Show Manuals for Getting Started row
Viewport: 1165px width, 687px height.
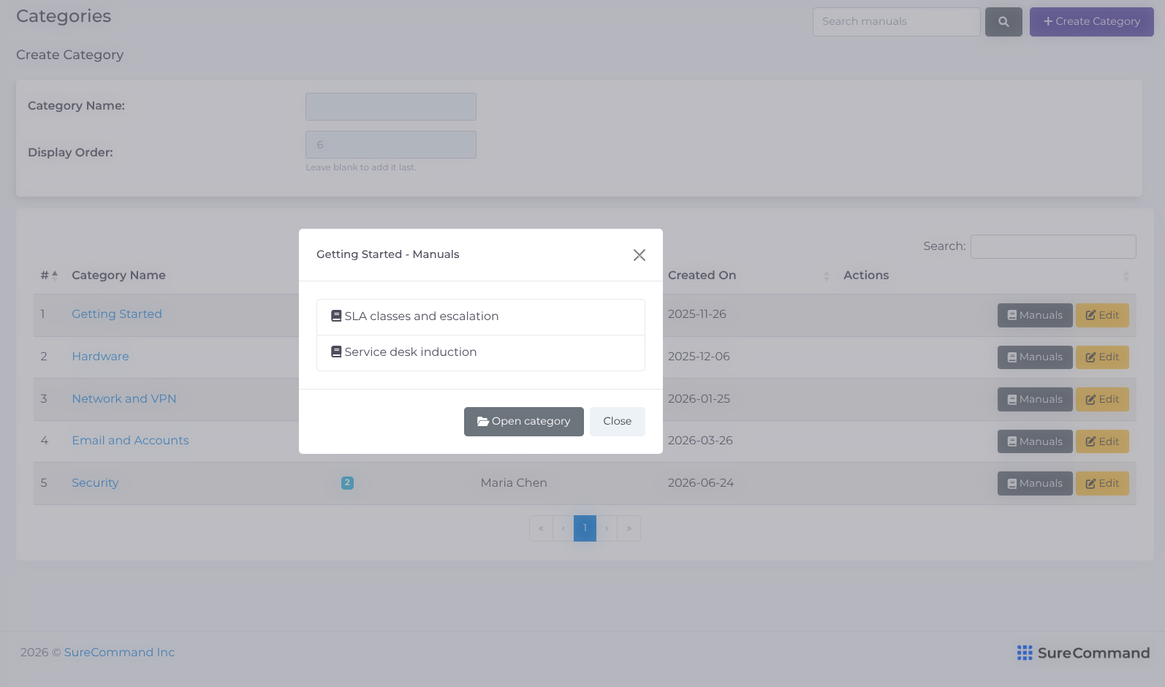pos(1035,316)
